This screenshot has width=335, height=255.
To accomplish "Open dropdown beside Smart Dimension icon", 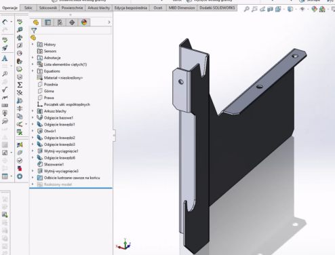I will 12,22.
